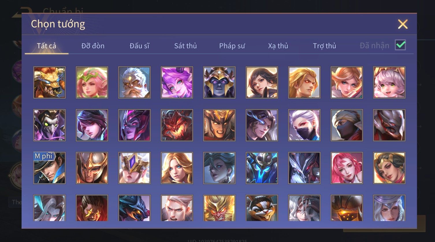View the 'Đấu sĩ' tab
The width and height of the screenshot is (435, 242).
pyautogui.click(x=140, y=46)
